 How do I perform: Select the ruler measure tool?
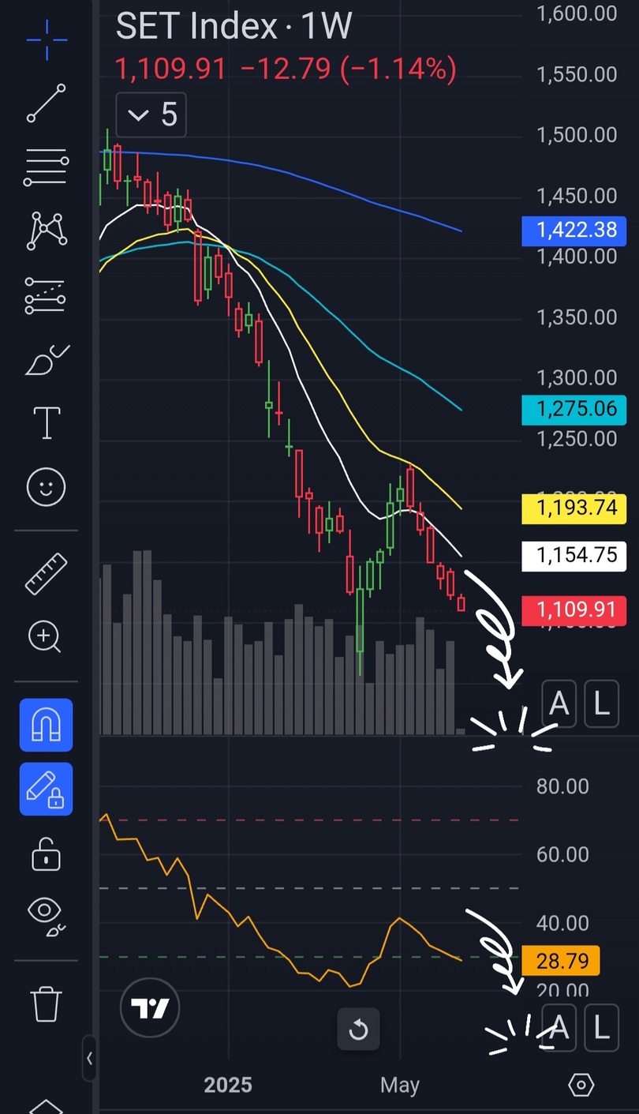click(46, 574)
